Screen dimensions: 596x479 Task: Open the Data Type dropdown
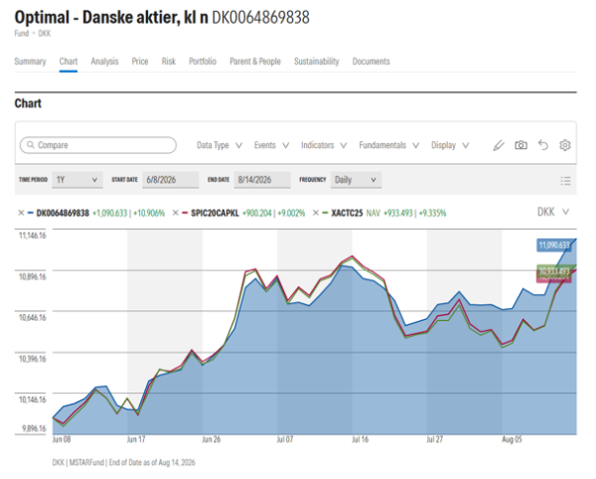pyautogui.click(x=220, y=145)
